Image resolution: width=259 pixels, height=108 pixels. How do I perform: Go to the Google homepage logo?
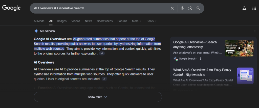tap(11, 8)
